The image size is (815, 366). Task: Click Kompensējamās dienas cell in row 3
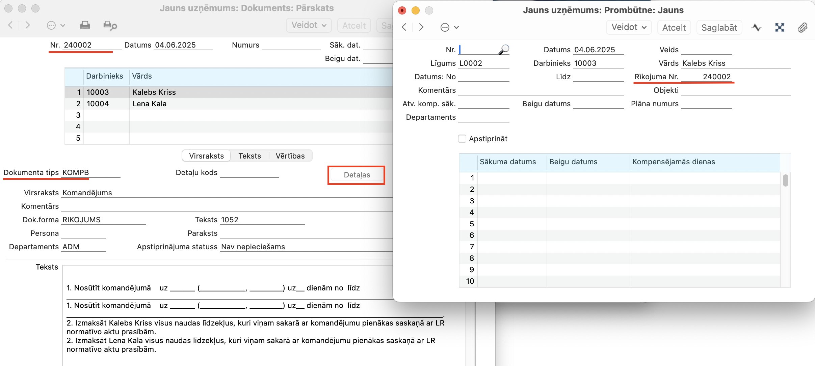coord(705,201)
